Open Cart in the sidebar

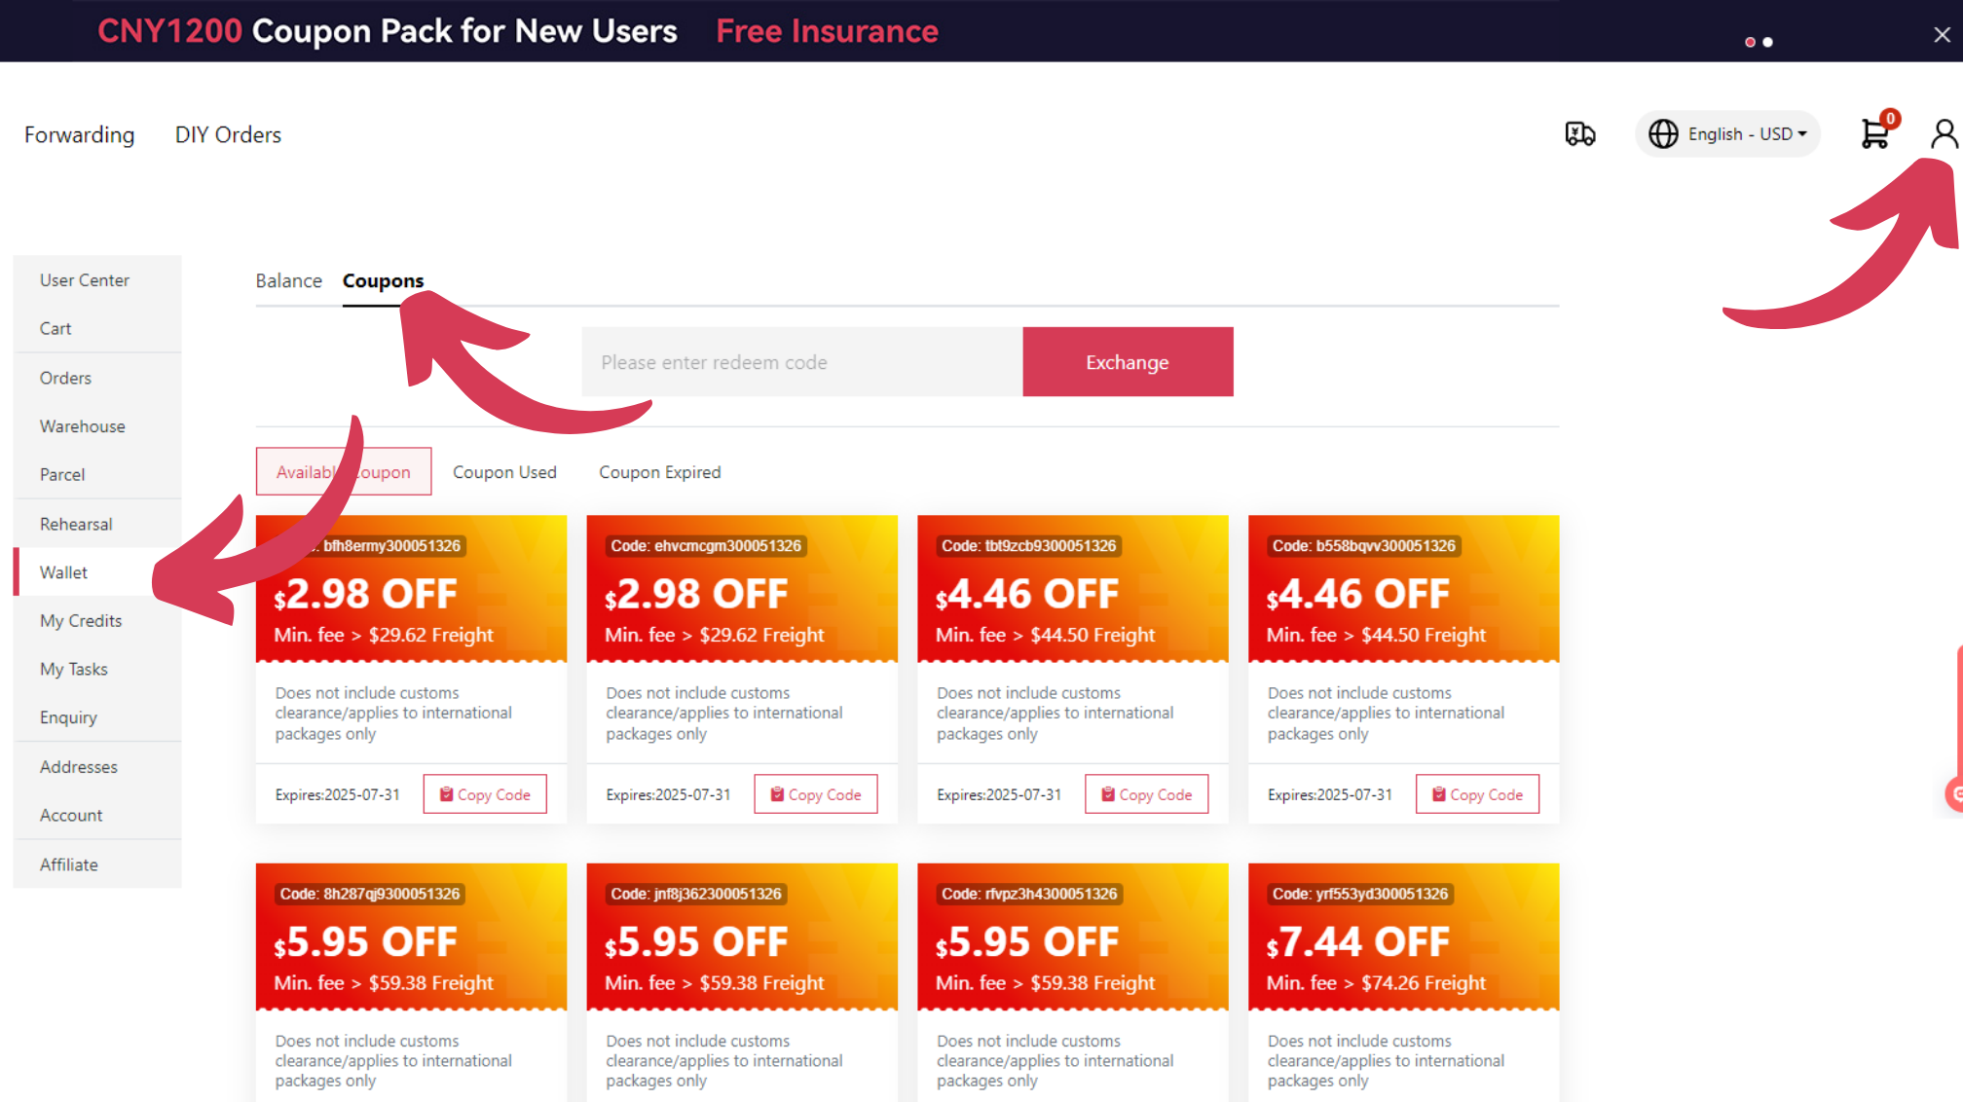pyautogui.click(x=56, y=329)
